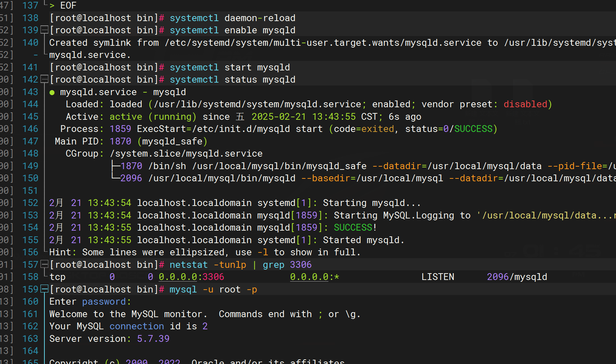Select line number 152 in the gutter
616x364 pixels.
click(30, 203)
